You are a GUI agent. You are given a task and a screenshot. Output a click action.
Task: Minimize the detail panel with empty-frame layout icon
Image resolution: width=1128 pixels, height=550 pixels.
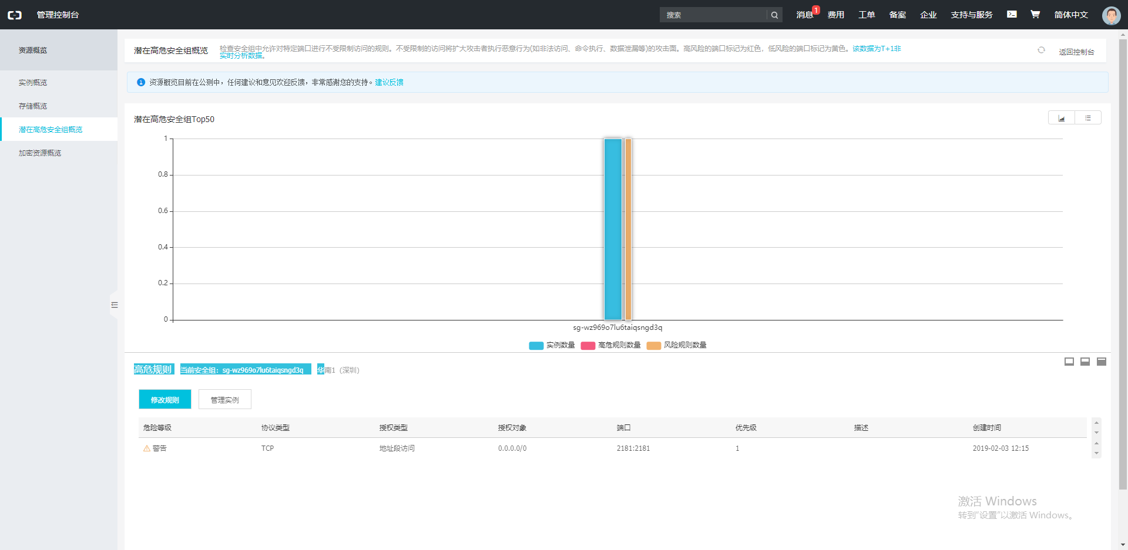(x=1069, y=362)
